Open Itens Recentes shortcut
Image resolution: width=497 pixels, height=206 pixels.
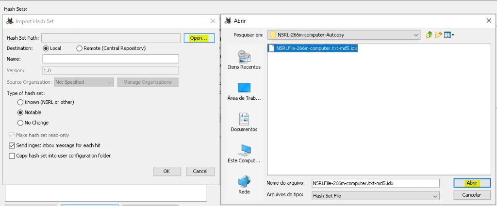[244, 60]
